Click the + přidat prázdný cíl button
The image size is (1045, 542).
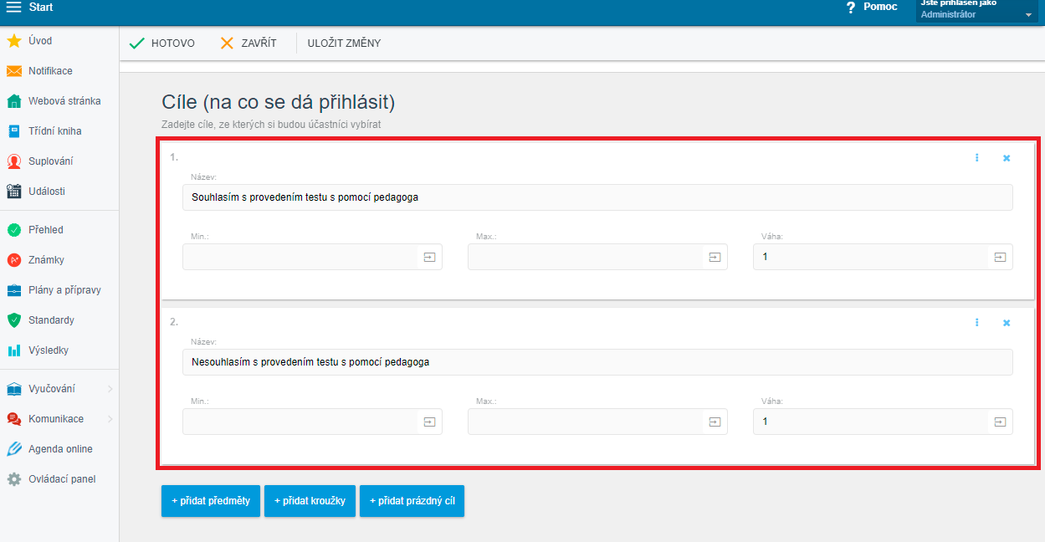pyautogui.click(x=412, y=501)
